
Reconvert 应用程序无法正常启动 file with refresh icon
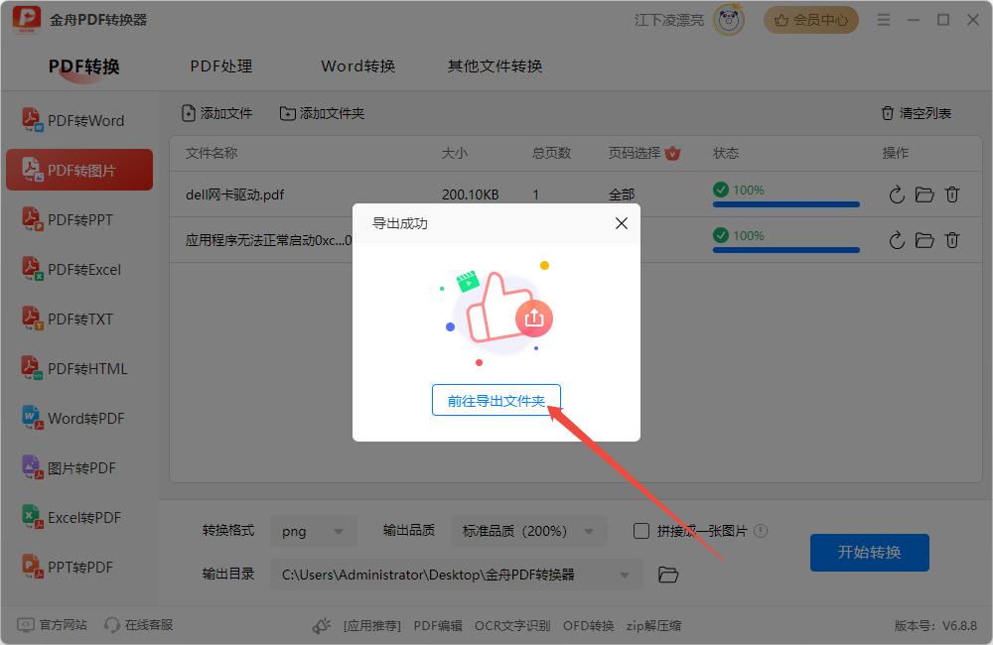(897, 240)
